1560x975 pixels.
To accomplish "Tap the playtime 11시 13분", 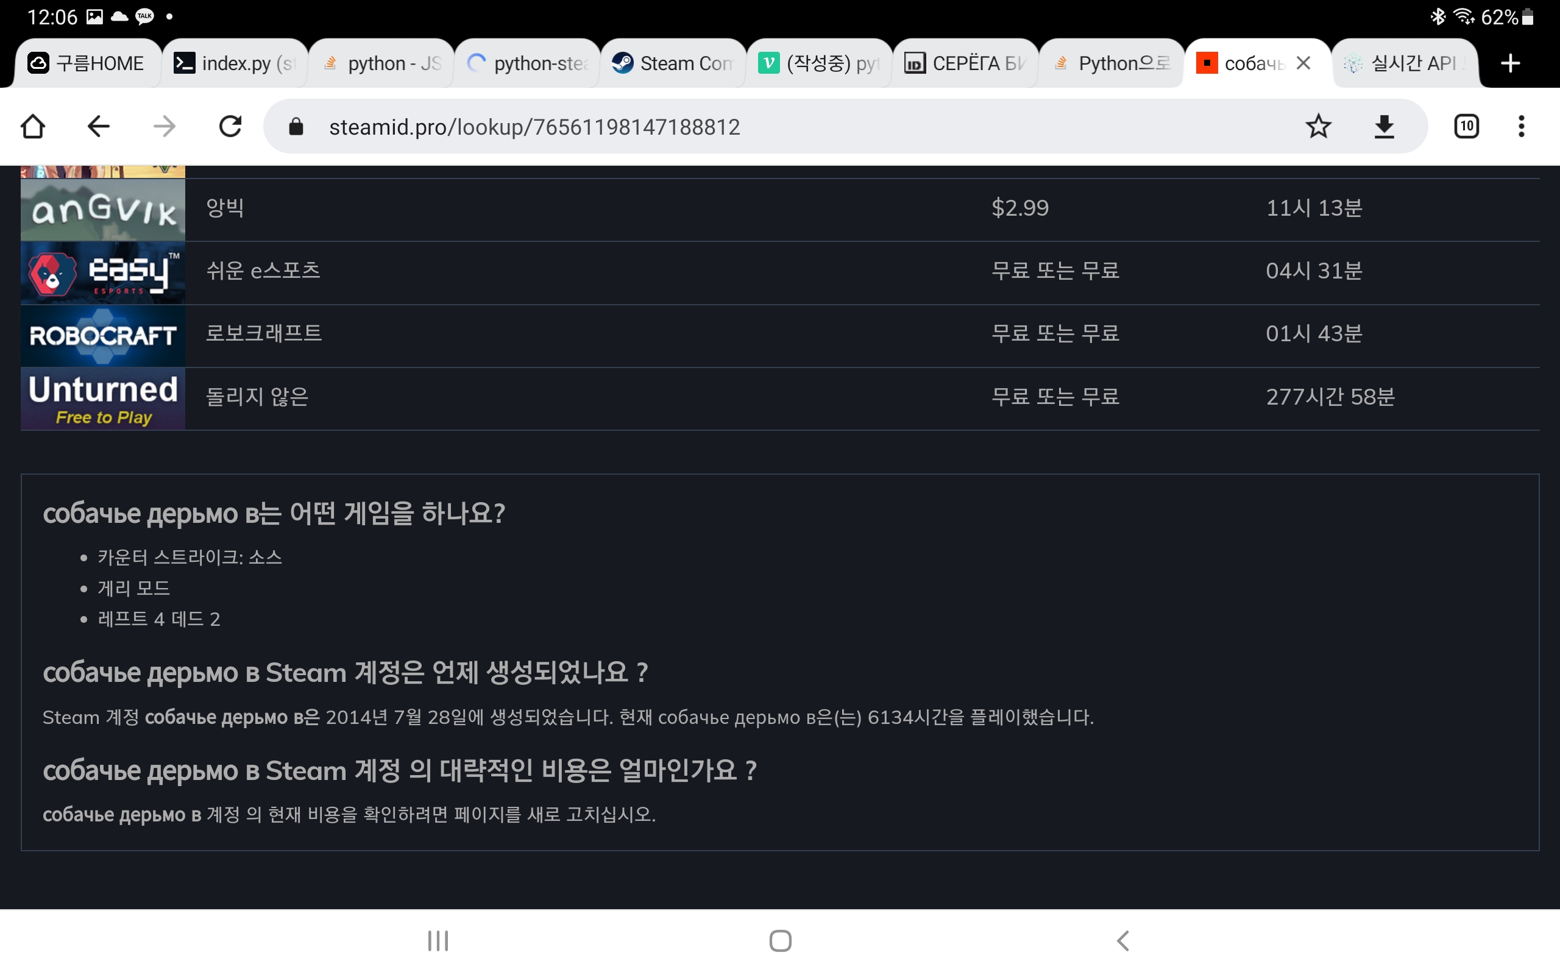I will pyautogui.click(x=1314, y=208).
